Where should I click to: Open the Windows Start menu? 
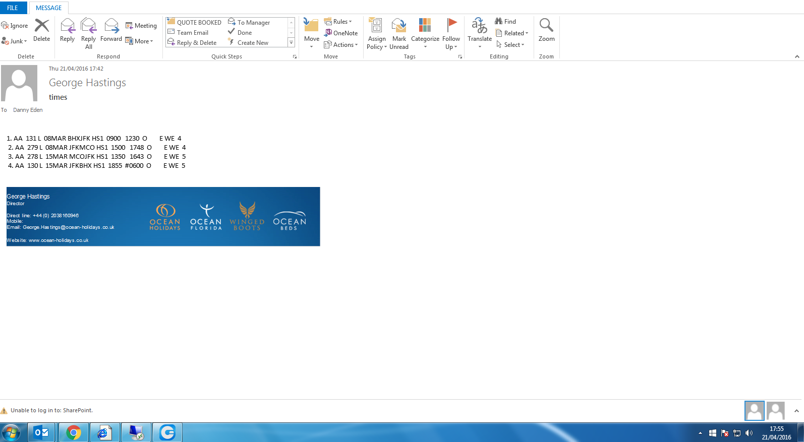point(11,432)
